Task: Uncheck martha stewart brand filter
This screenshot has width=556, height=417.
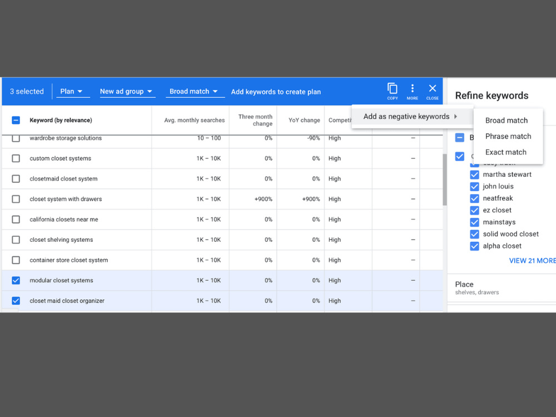Action: 474,175
